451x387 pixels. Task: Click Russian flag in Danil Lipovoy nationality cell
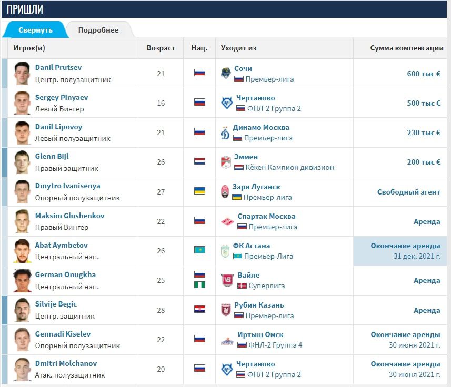click(199, 131)
